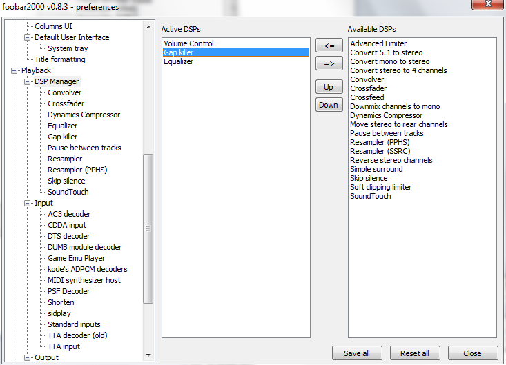Image resolution: width=506 pixels, height=365 pixels.
Task: Open Gap killer settings in tree
Action: click(63, 137)
